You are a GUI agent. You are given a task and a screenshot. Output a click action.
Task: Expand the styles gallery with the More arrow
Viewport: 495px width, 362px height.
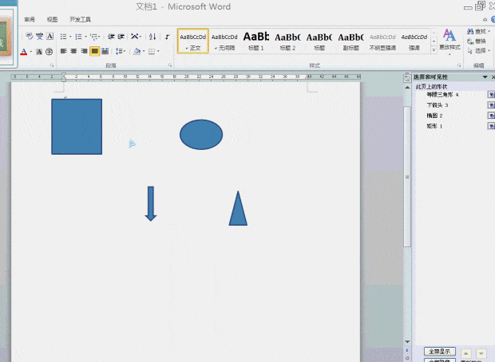(434, 49)
